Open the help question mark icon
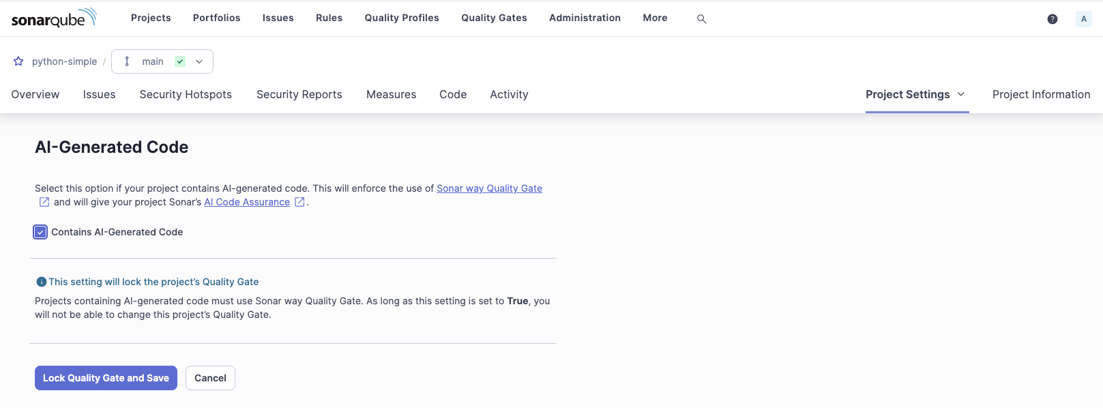The width and height of the screenshot is (1103, 408). coord(1052,19)
